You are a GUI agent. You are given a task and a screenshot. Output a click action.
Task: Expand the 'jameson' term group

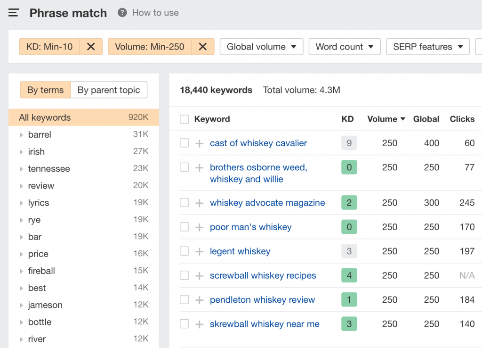coord(21,305)
